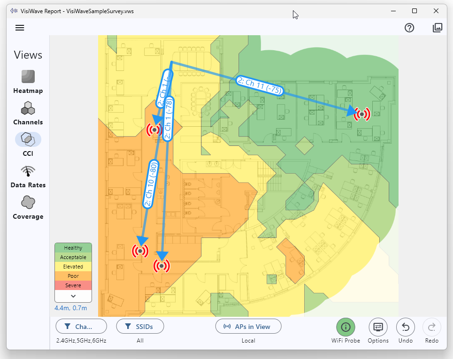Click the APs in View button
This screenshot has width=453, height=359.
click(248, 326)
